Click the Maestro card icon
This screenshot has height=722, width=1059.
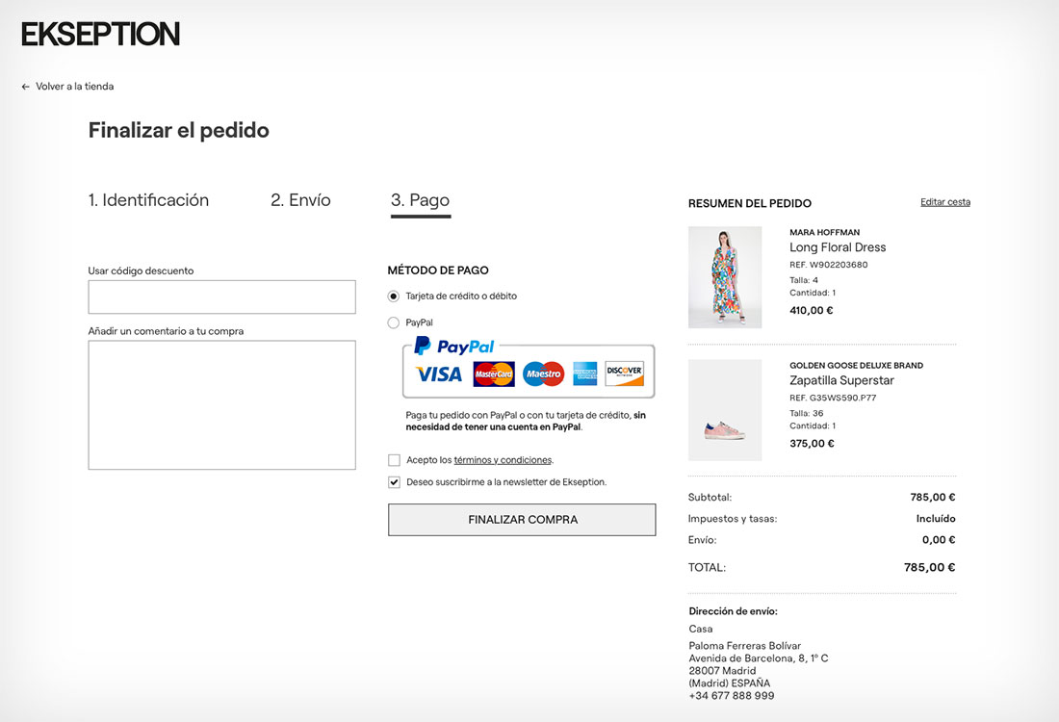point(543,374)
